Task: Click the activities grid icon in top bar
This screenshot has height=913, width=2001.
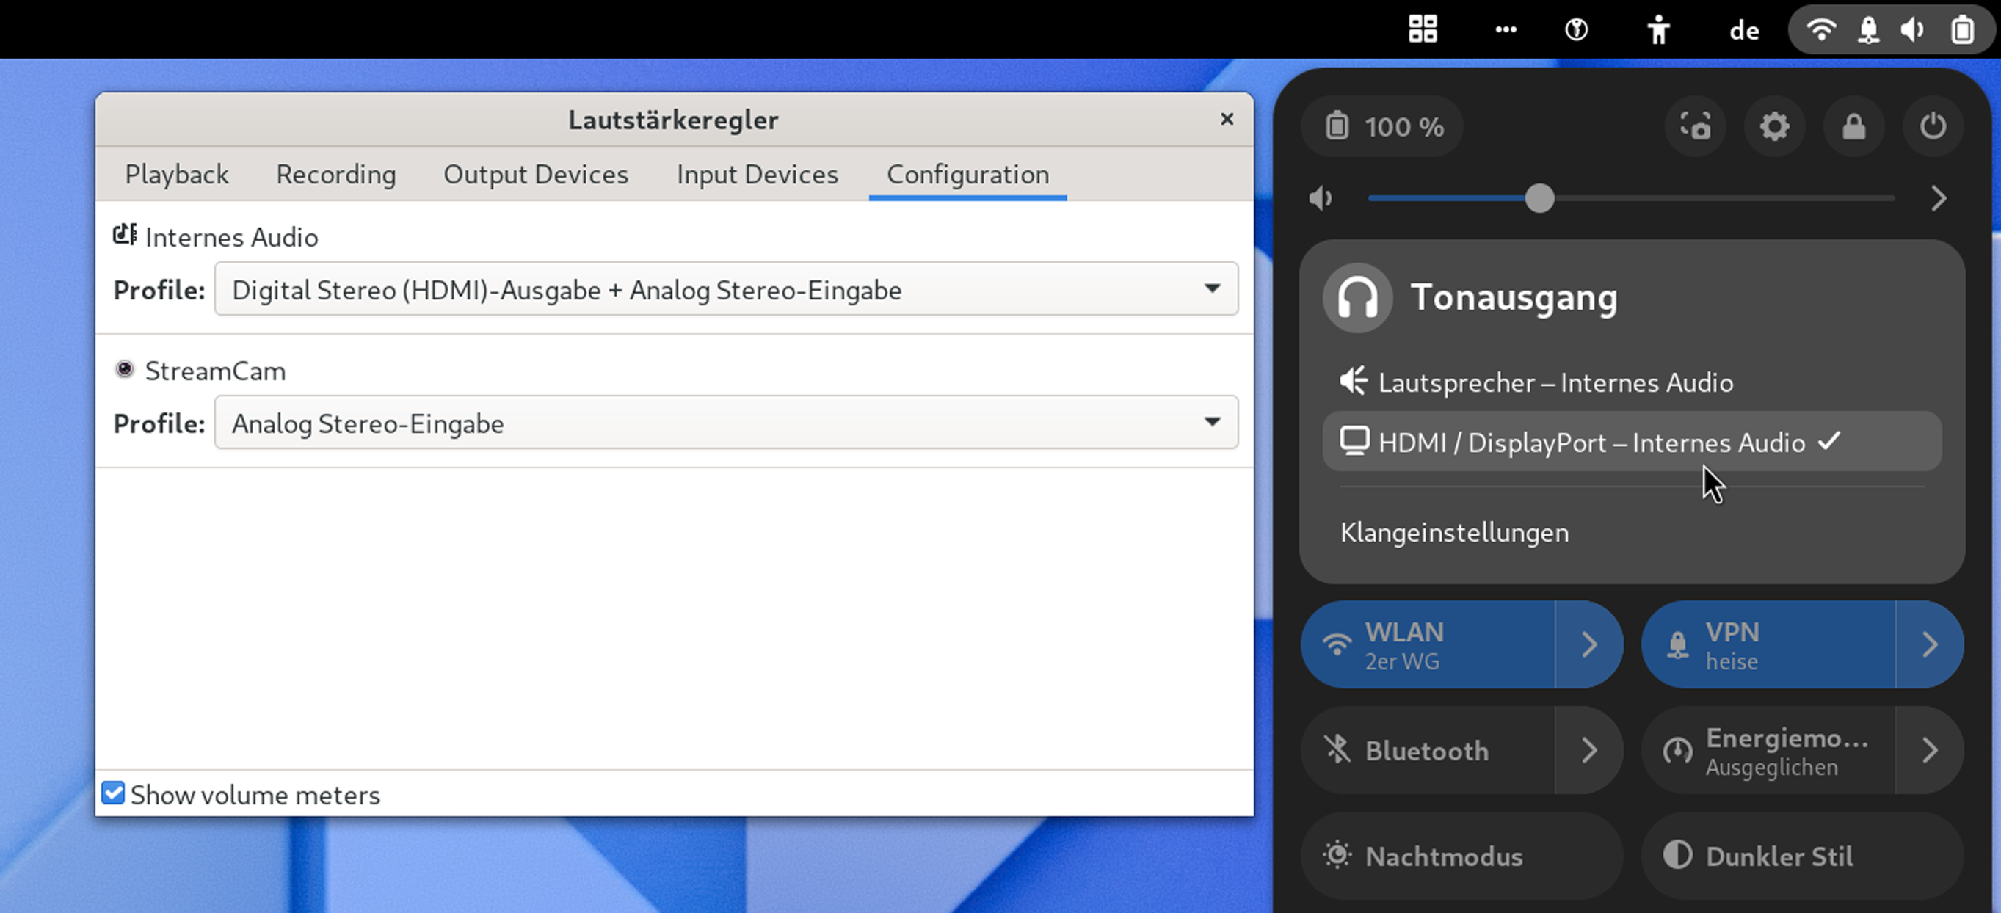Action: pos(1423,29)
